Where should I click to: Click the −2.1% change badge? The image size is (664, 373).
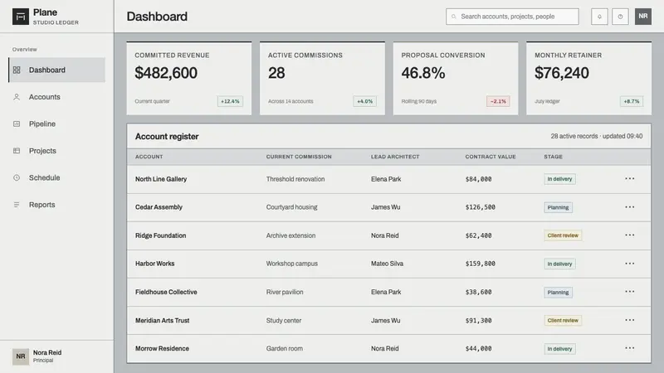tap(498, 101)
